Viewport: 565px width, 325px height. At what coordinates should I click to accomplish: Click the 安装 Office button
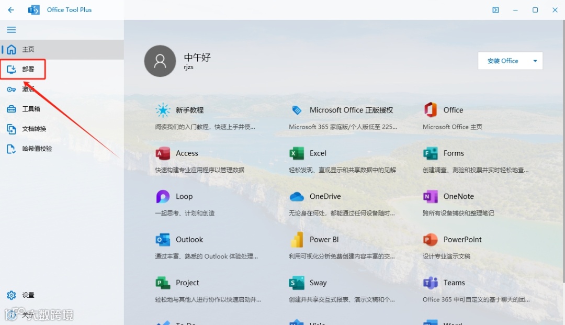pos(503,61)
